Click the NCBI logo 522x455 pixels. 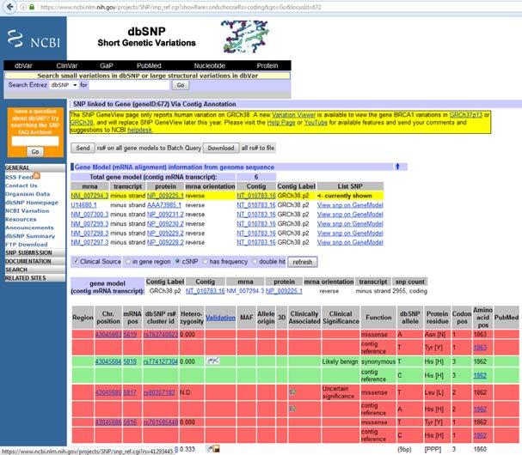(x=34, y=39)
